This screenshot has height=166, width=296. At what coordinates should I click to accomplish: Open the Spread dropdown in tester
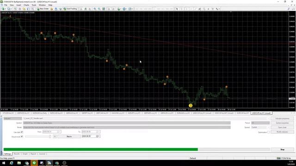tap(260, 127)
